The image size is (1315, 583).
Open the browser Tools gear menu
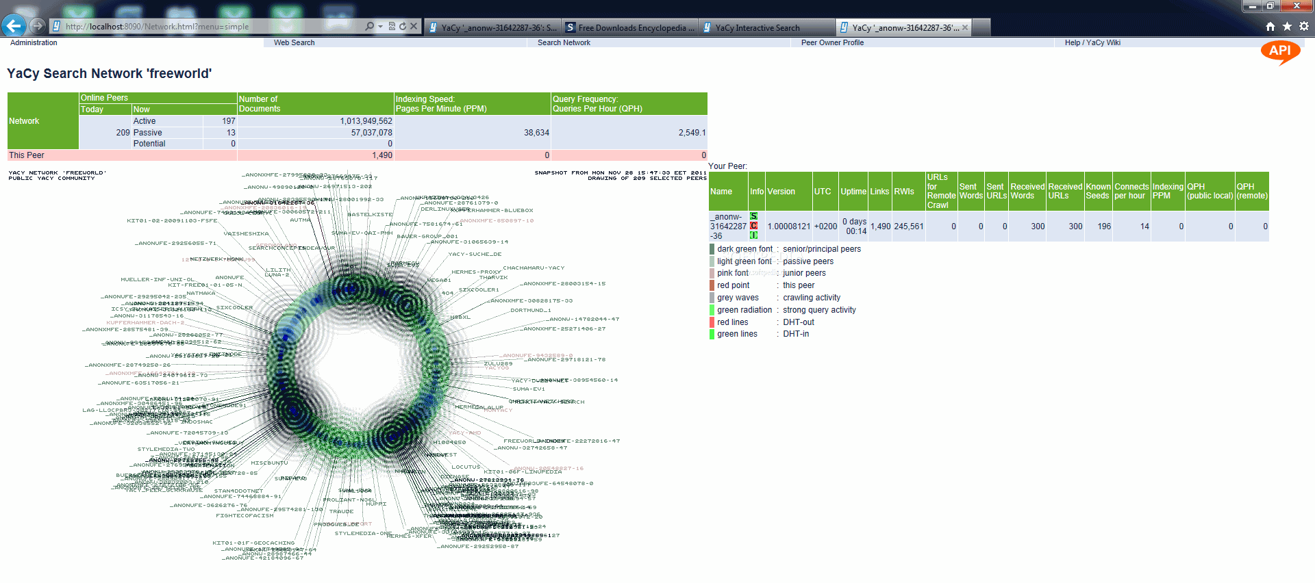tap(1304, 27)
